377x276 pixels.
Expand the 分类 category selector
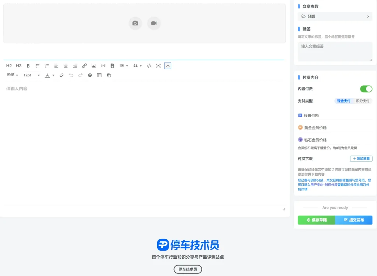pyautogui.click(x=335, y=16)
